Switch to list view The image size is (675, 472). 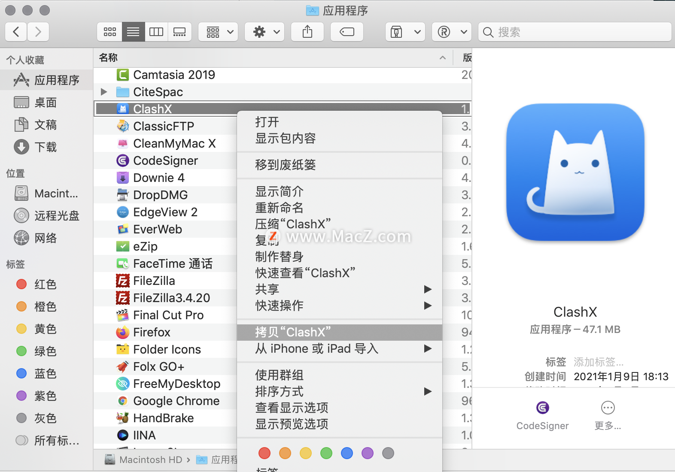point(133,32)
